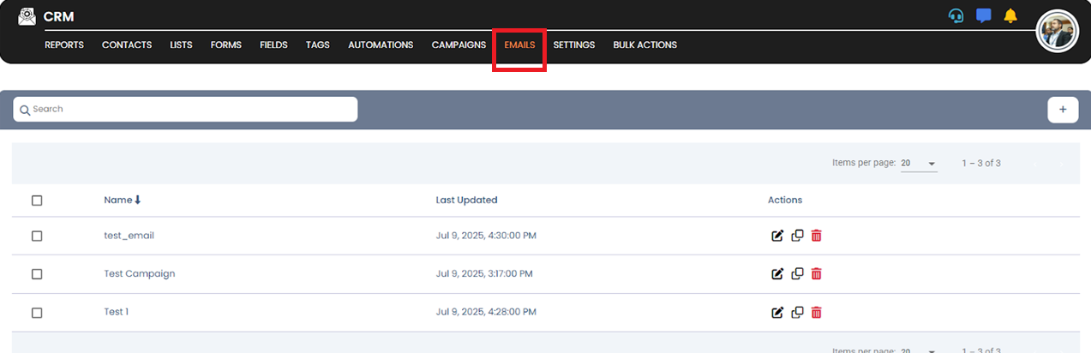Toggle the select-all header checkbox
Screen dimensions: 1091x353
click(x=37, y=200)
